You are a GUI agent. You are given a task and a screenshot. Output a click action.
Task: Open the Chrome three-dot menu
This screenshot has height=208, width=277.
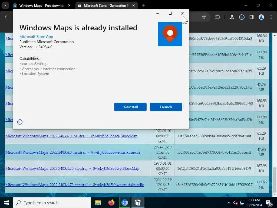click(271, 17)
